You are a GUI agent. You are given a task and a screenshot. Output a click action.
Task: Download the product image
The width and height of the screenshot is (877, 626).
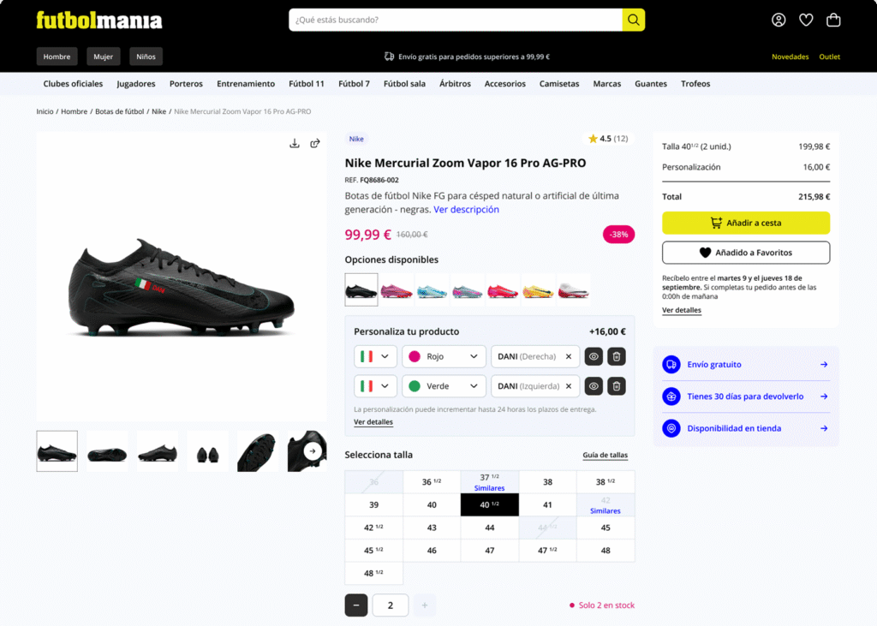[x=295, y=143]
